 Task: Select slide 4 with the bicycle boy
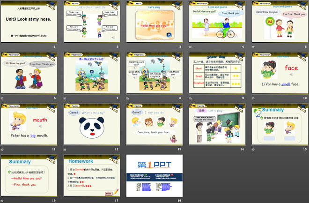tap(217, 22)
